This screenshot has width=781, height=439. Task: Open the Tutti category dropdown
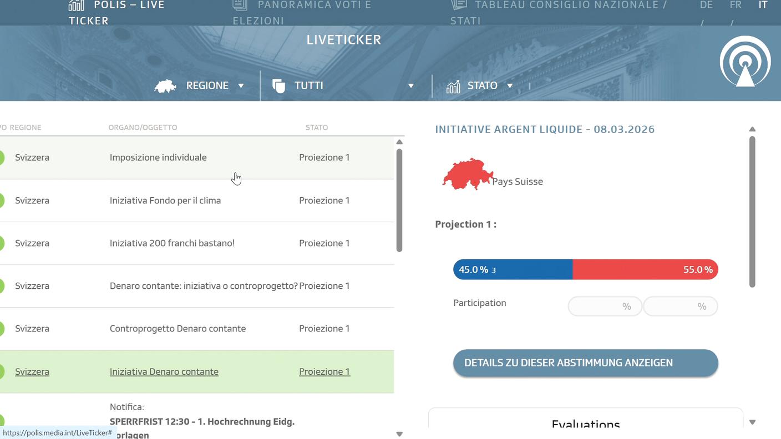[410, 86]
